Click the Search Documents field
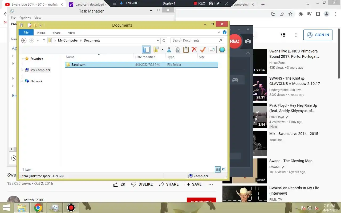 click(x=197, y=40)
